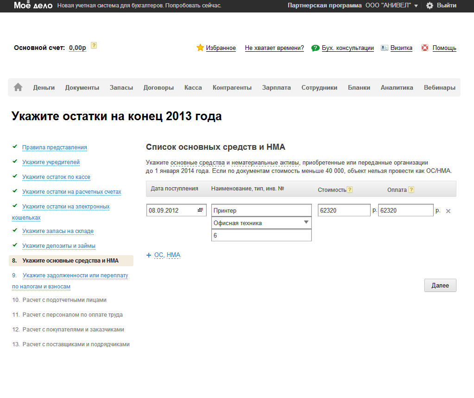Screen dimensions: 474x398
Task: Click question mark hint next to Стоимость
Action: point(350,190)
